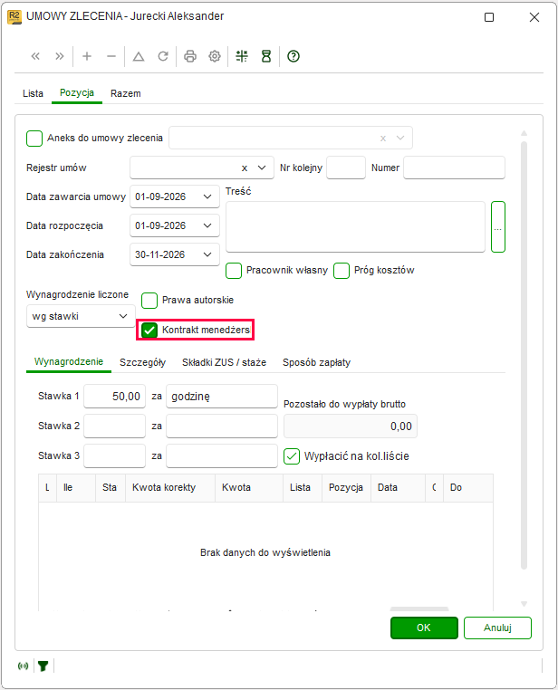Click the Data column header
Viewport: 558px width, 690px height.
click(x=398, y=488)
